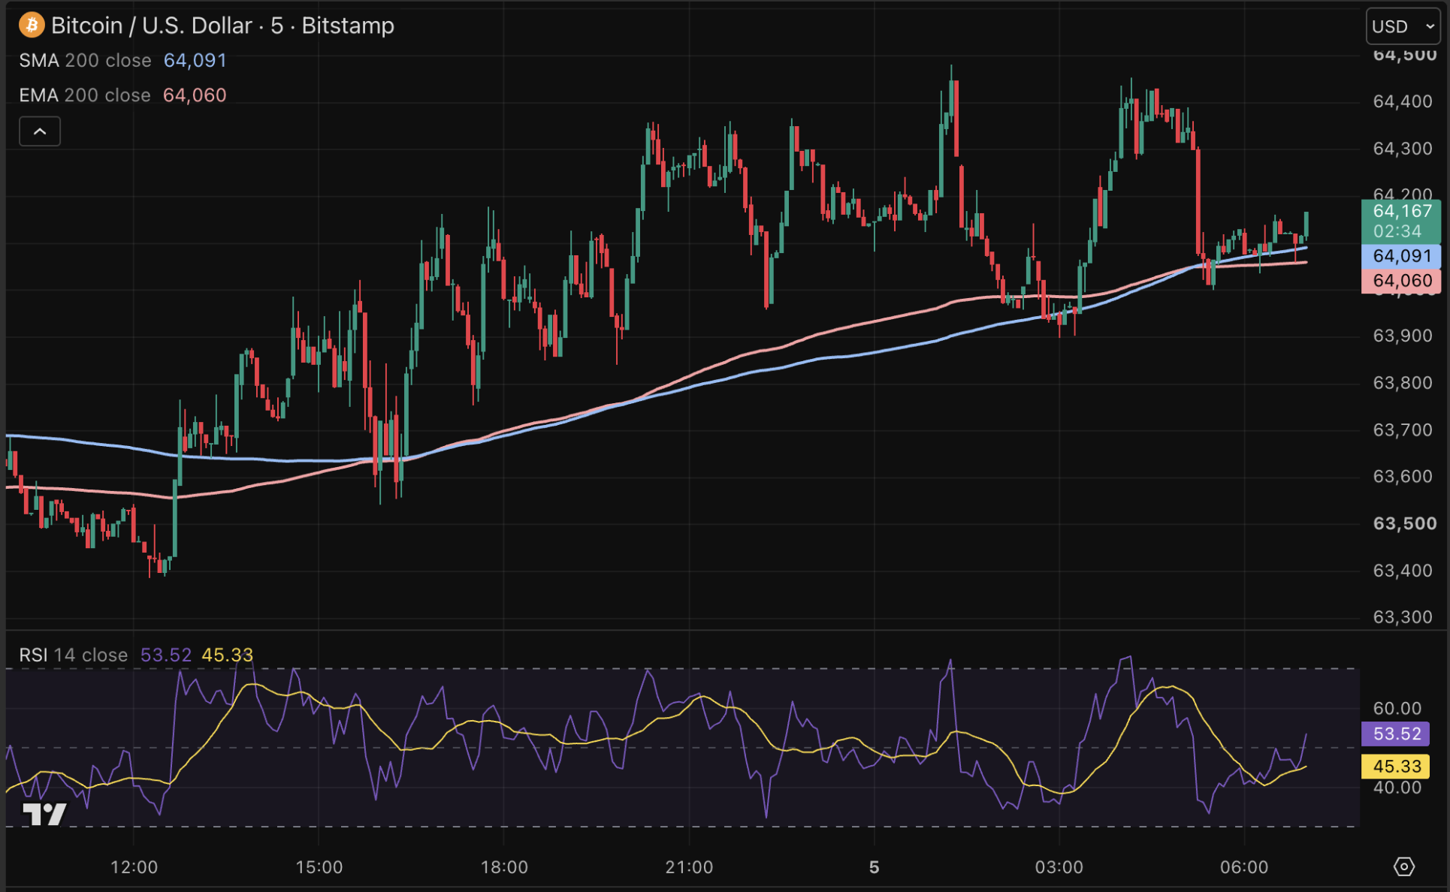The image size is (1450, 892).
Task: Click purple RSI value 53.52 in legend
Action: (x=166, y=655)
